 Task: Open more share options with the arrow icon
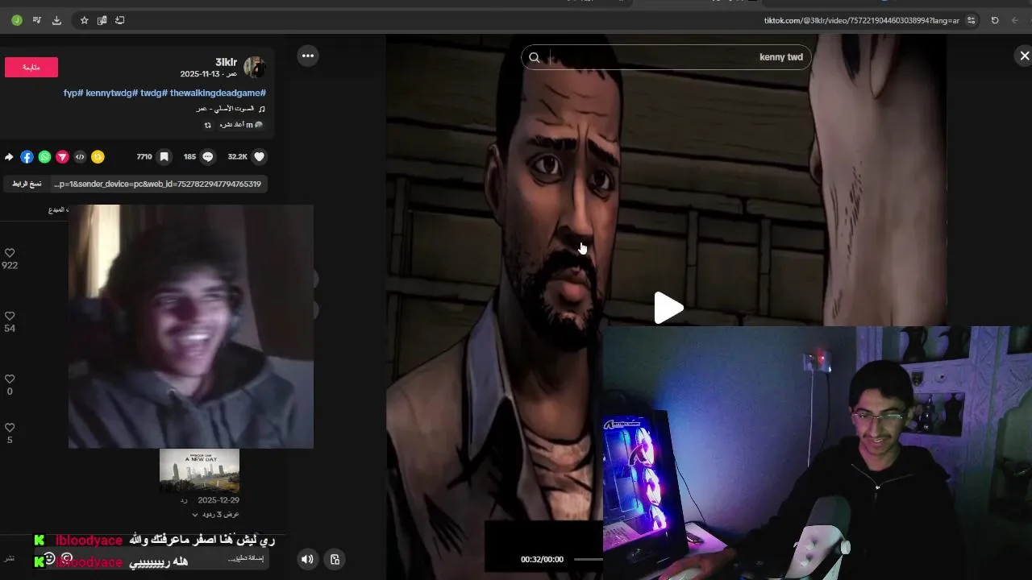(x=9, y=157)
